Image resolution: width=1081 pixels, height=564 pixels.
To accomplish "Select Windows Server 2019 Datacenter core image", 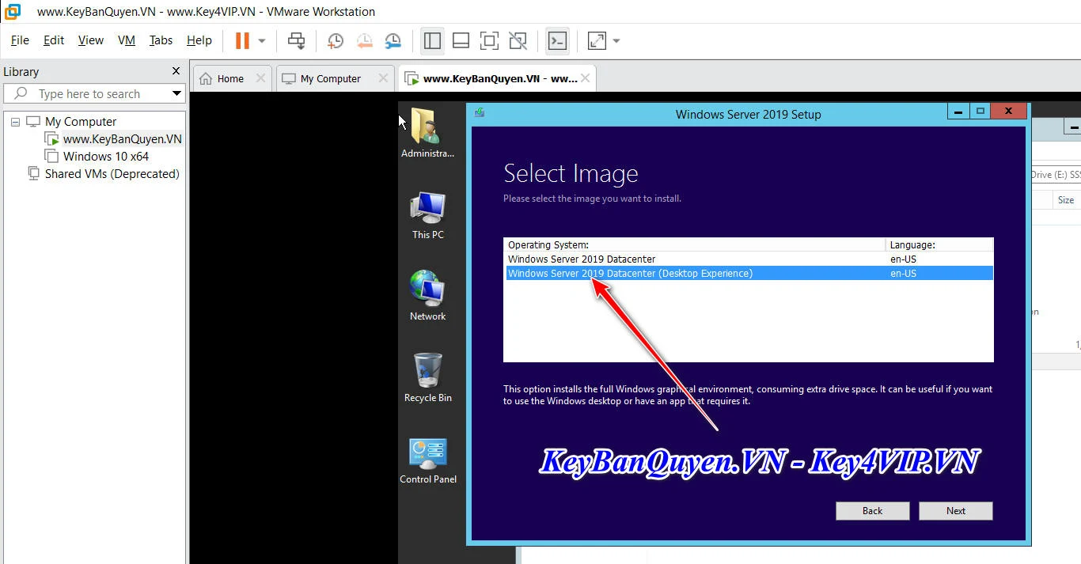I will 749,259.
